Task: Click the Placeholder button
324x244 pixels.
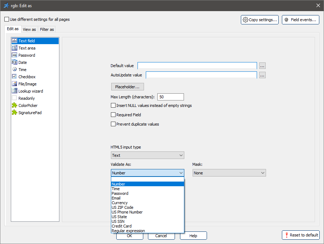Action: (x=127, y=86)
